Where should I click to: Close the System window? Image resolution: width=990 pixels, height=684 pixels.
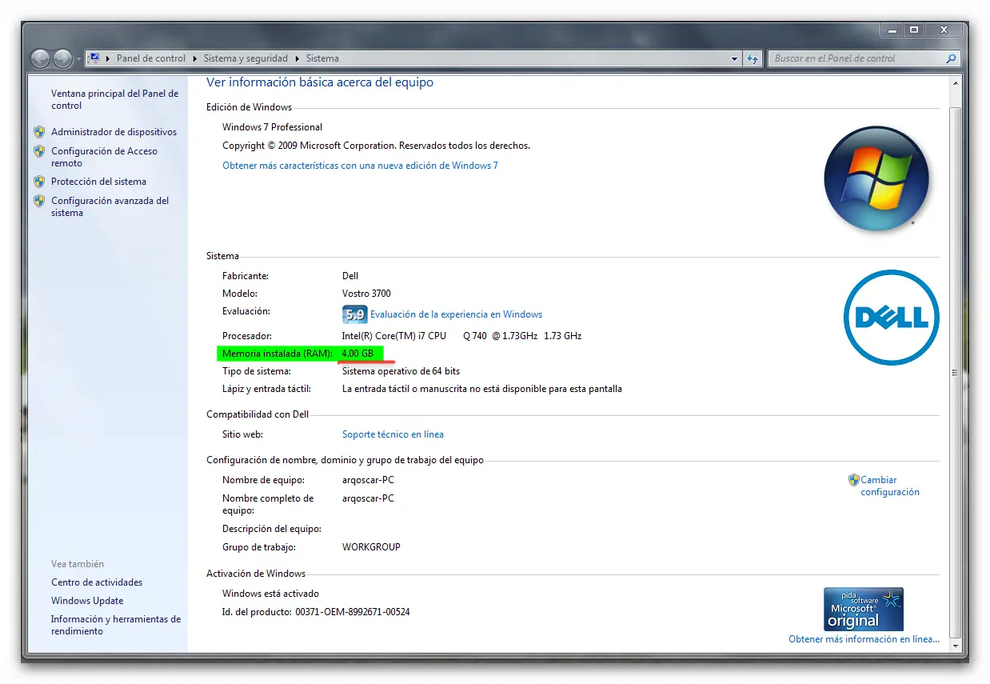(944, 30)
